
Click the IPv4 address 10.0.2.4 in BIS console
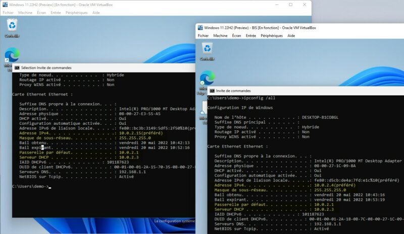[x=334, y=185]
